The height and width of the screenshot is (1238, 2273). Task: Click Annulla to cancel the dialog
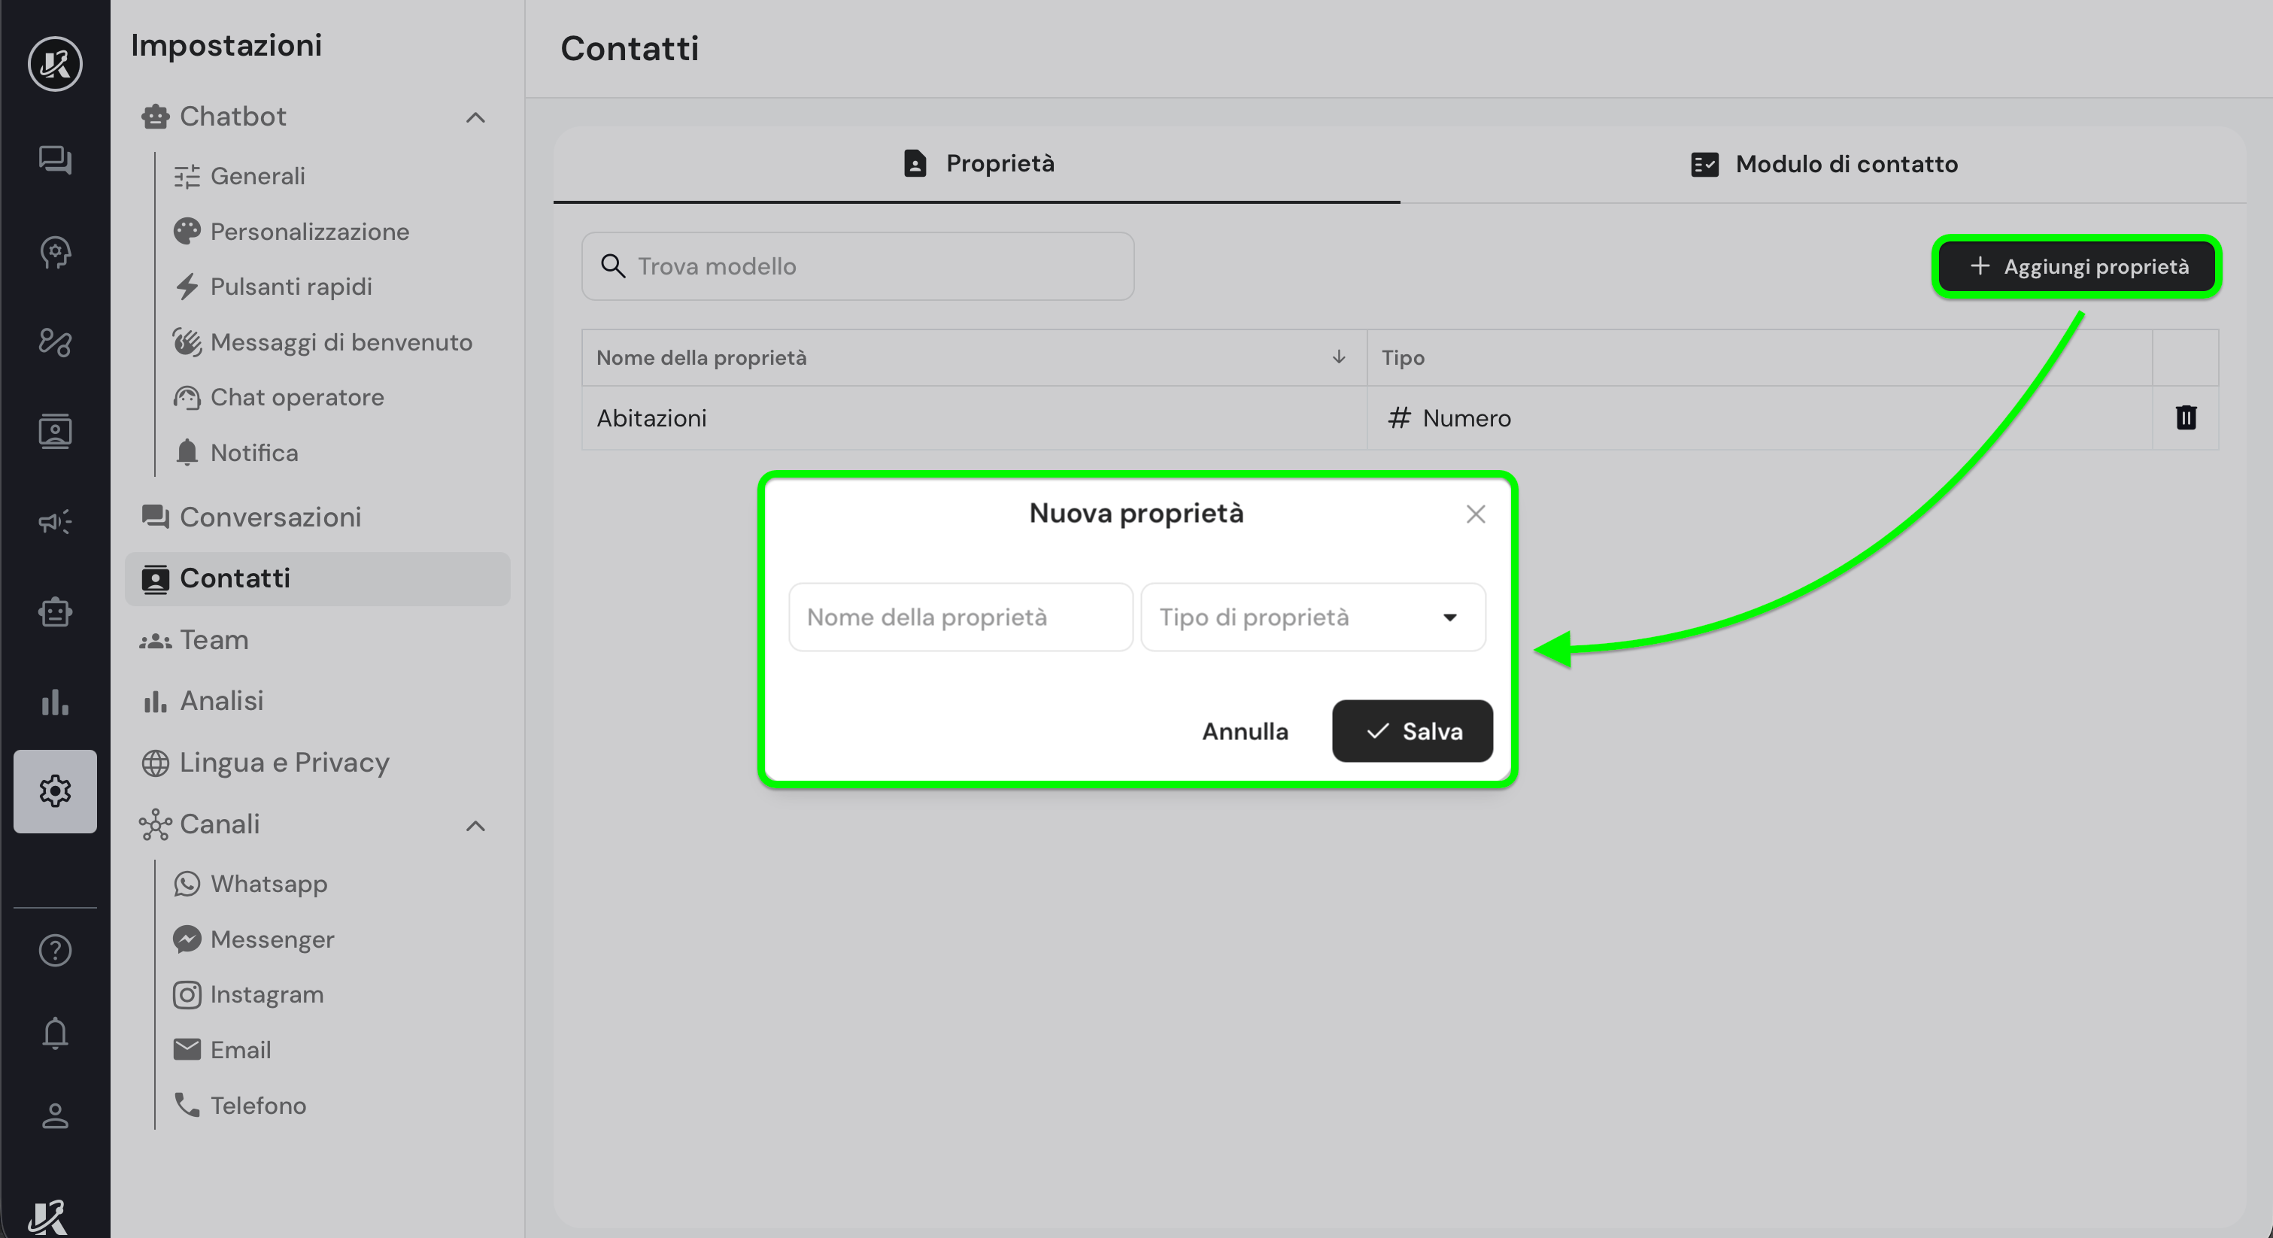1244,732
